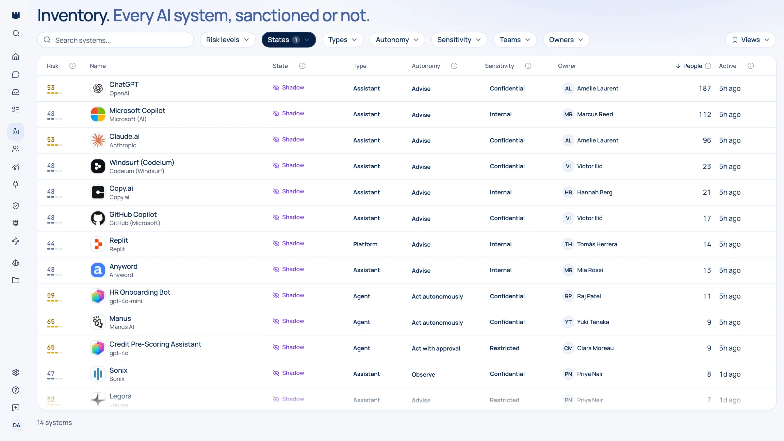Image resolution: width=784 pixels, height=441 pixels.
Task: Open the analytics chart icon in the sidebar
Action: 16,167
